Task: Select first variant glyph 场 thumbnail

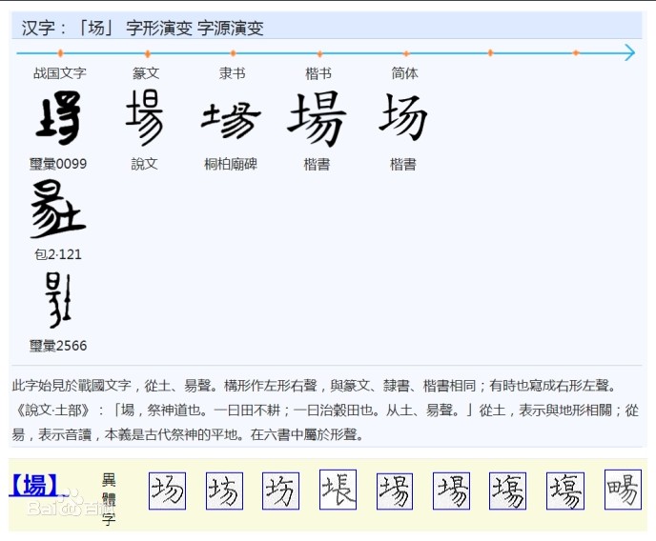Action: point(168,491)
